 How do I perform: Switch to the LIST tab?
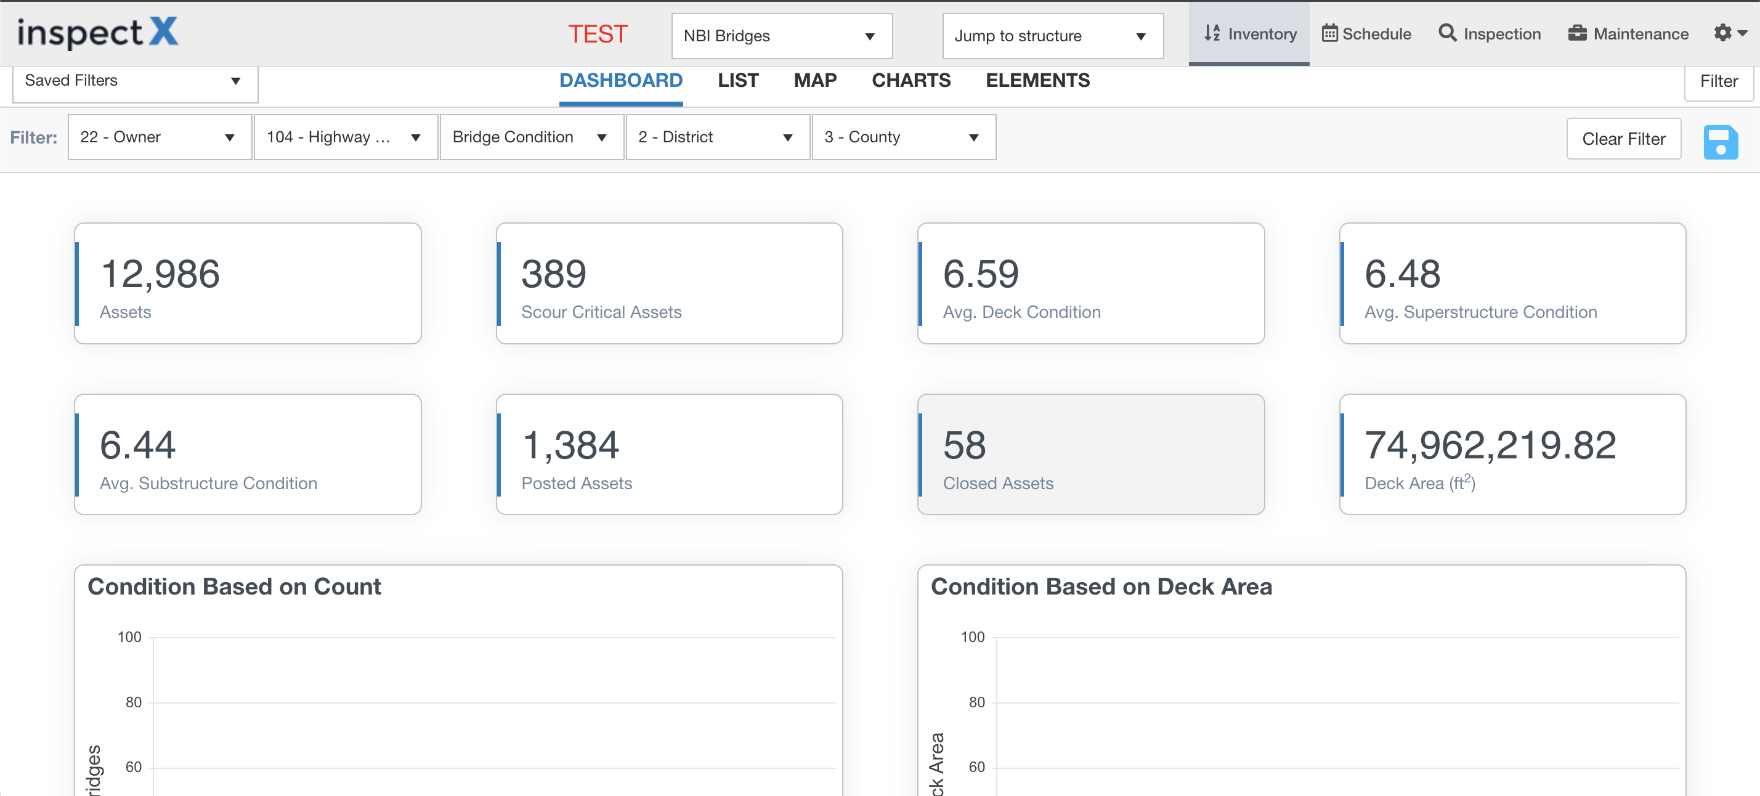737,81
